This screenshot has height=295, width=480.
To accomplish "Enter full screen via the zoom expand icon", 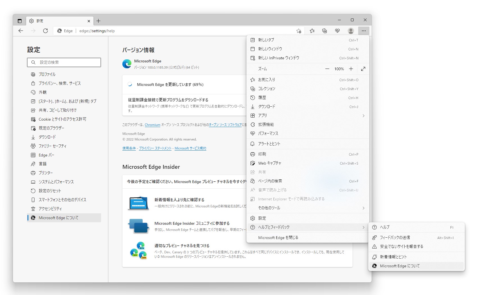I will pos(363,69).
